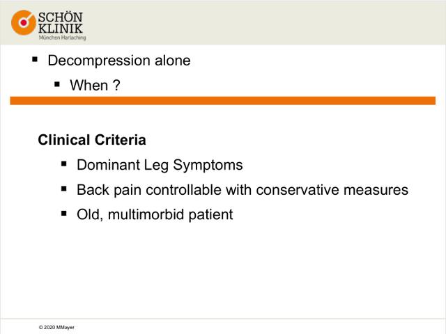This screenshot has width=446, height=334.
Task: Click the orange horizontal divider bar
Action: [223, 100]
